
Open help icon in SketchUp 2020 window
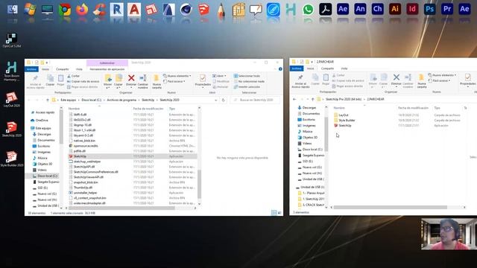pyautogui.click(x=280, y=69)
